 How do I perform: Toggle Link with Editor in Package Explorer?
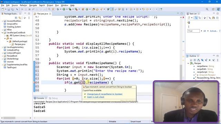[20, 18]
